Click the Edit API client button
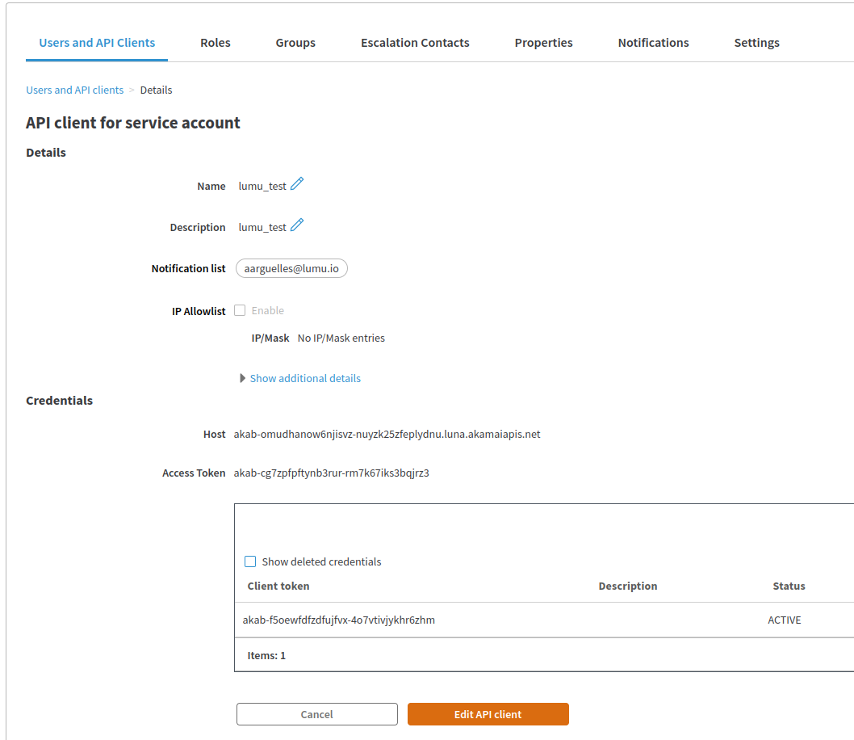The height and width of the screenshot is (740, 854). [x=488, y=714]
